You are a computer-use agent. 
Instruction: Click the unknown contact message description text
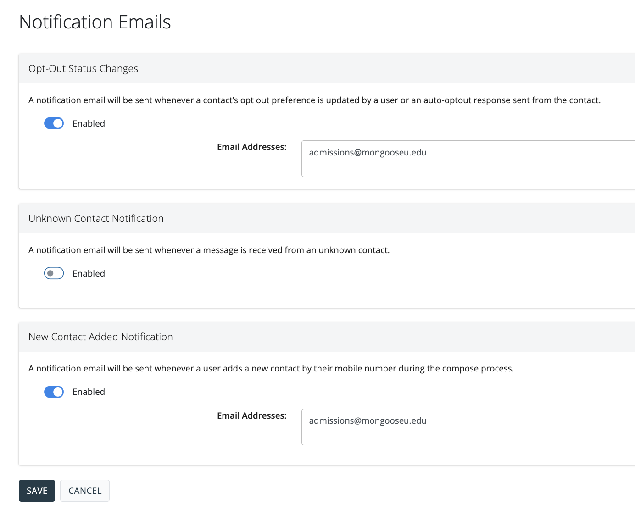click(x=209, y=250)
